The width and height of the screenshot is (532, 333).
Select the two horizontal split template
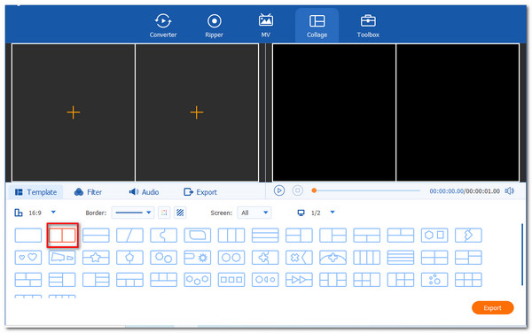(96, 235)
